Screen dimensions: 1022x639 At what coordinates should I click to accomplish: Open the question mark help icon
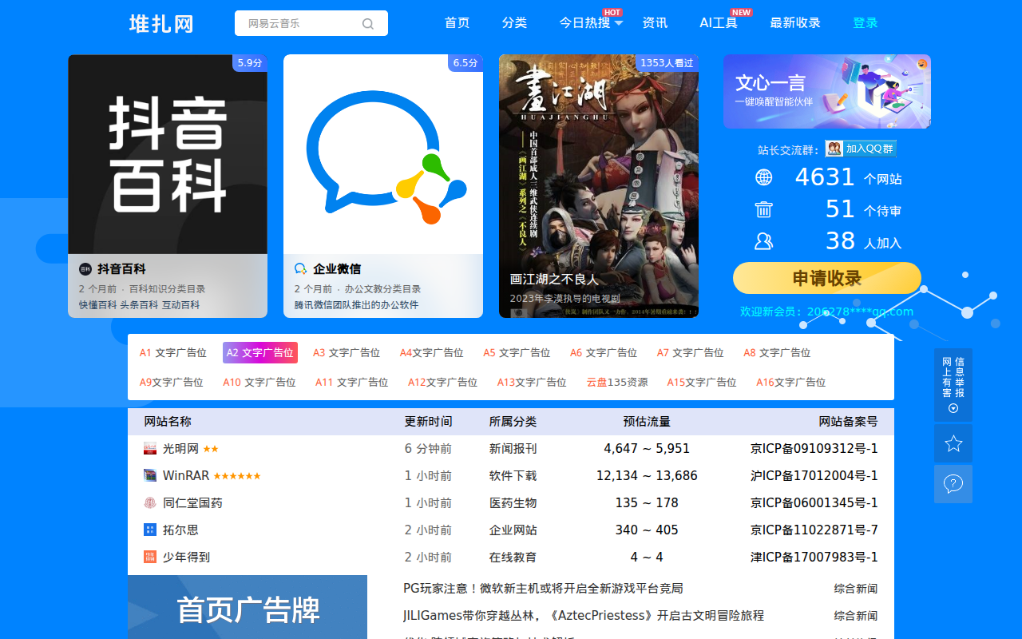[x=953, y=484]
